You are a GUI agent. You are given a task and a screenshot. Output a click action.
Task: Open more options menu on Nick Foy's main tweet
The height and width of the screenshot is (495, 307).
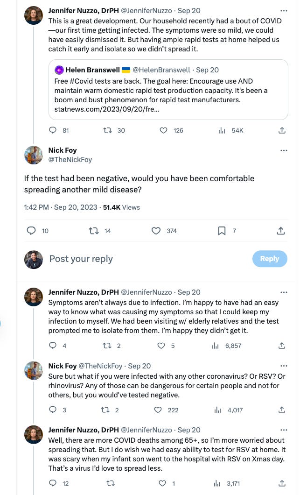click(x=284, y=150)
